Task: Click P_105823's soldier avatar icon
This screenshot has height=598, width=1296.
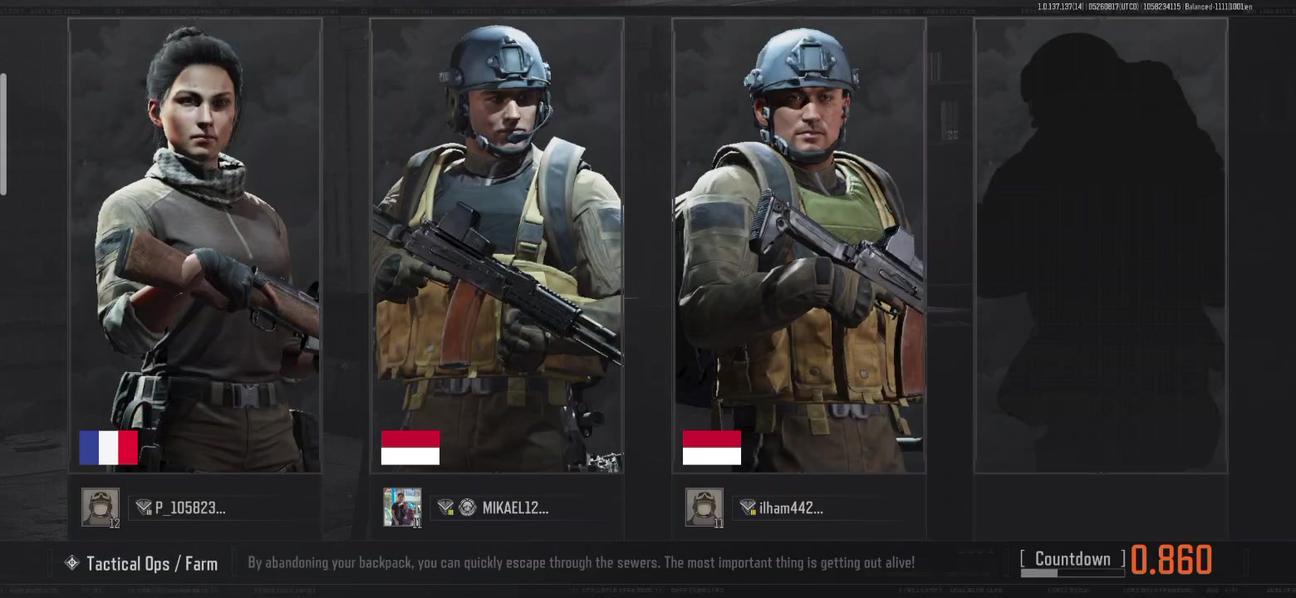Action: pyautogui.click(x=101, y=507)
